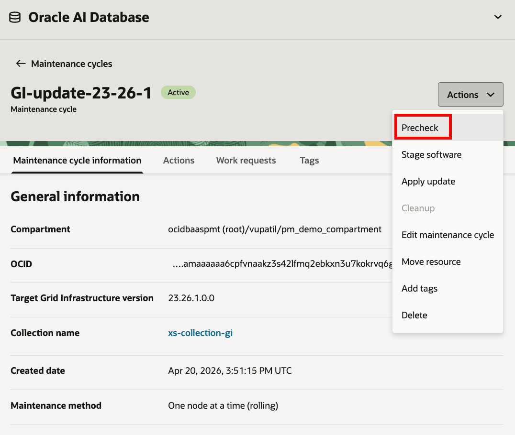
Task: Click the Created date label
Action: [38, 370]
